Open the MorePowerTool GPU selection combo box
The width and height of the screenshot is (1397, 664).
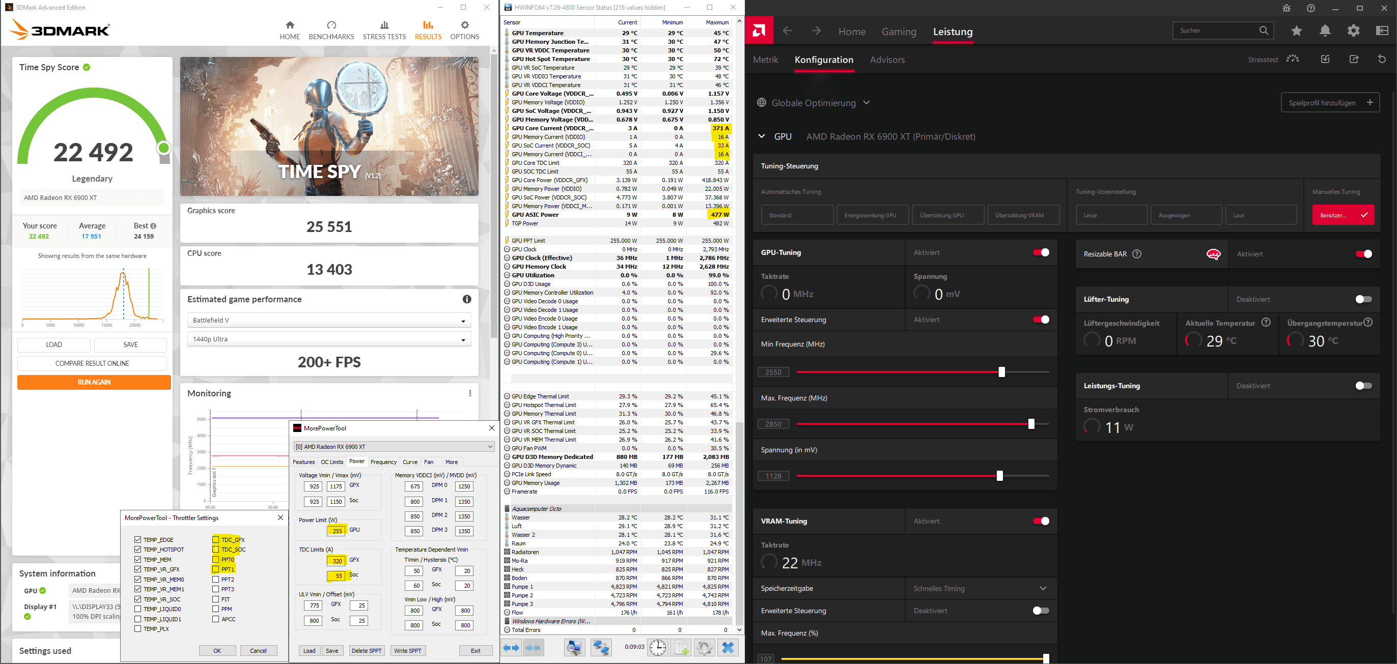tap(394, 447)
